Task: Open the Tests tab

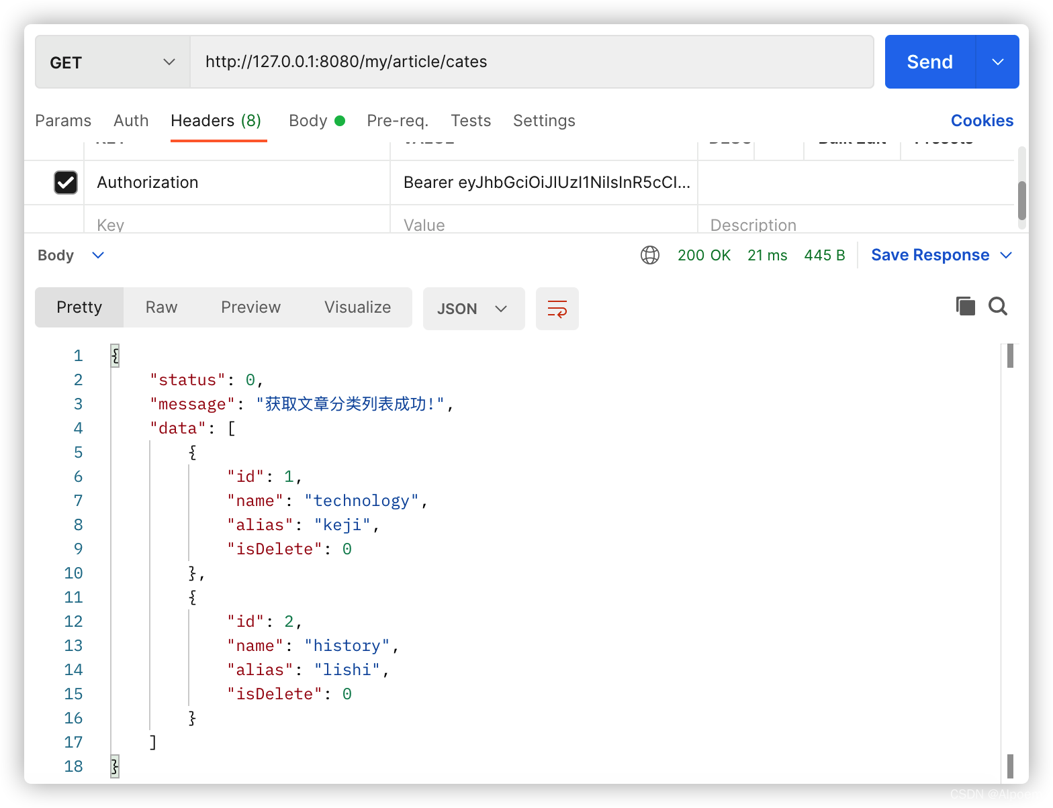Action: (471, 121)
